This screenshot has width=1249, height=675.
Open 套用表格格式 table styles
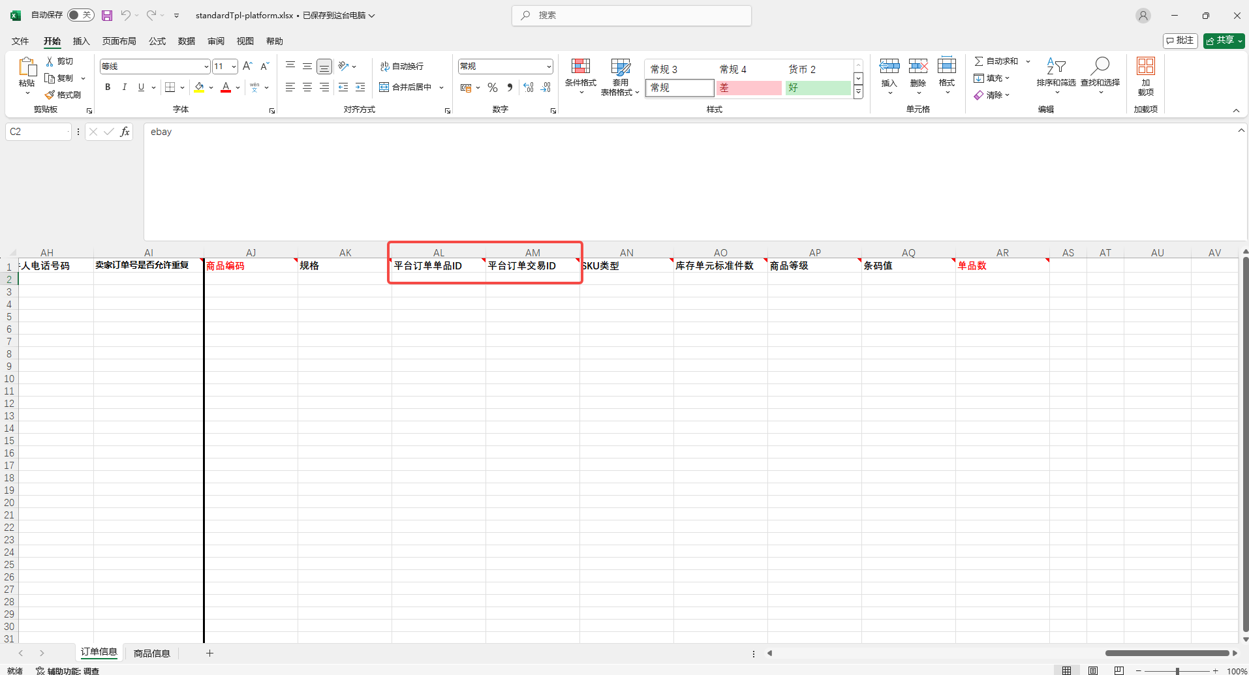pos(620,77)
